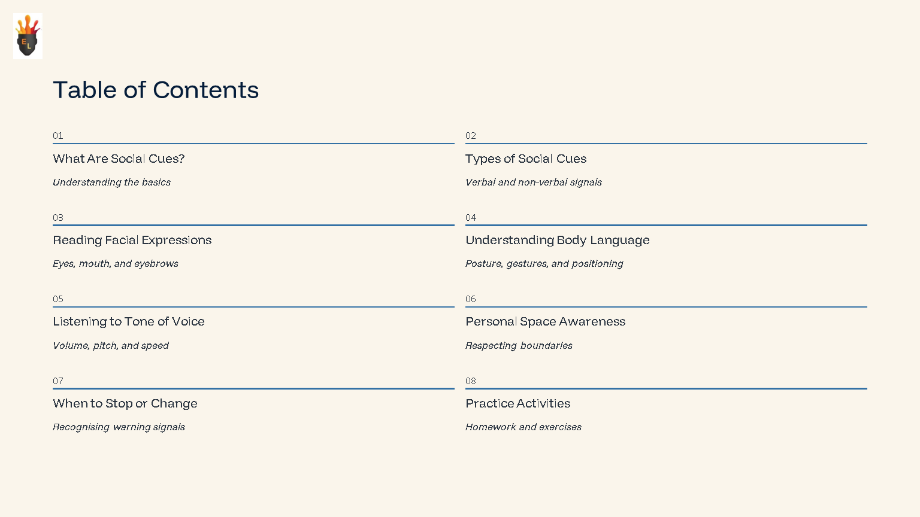Viewport: 920px width, 517px height.
Task: Select When to Stop or Change
Action: (125, 403)
